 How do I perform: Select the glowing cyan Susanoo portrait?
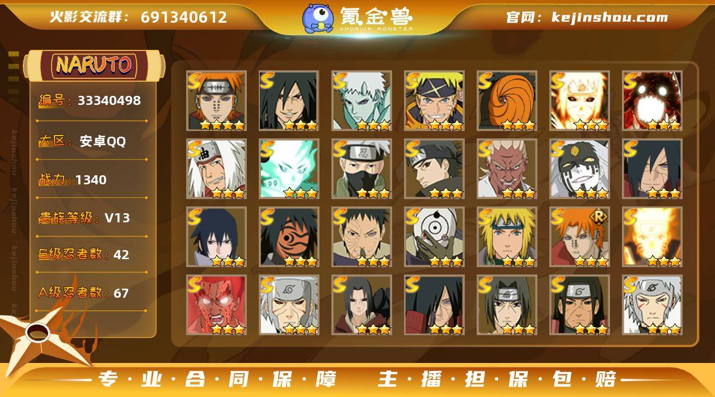(x=289, y=169)
